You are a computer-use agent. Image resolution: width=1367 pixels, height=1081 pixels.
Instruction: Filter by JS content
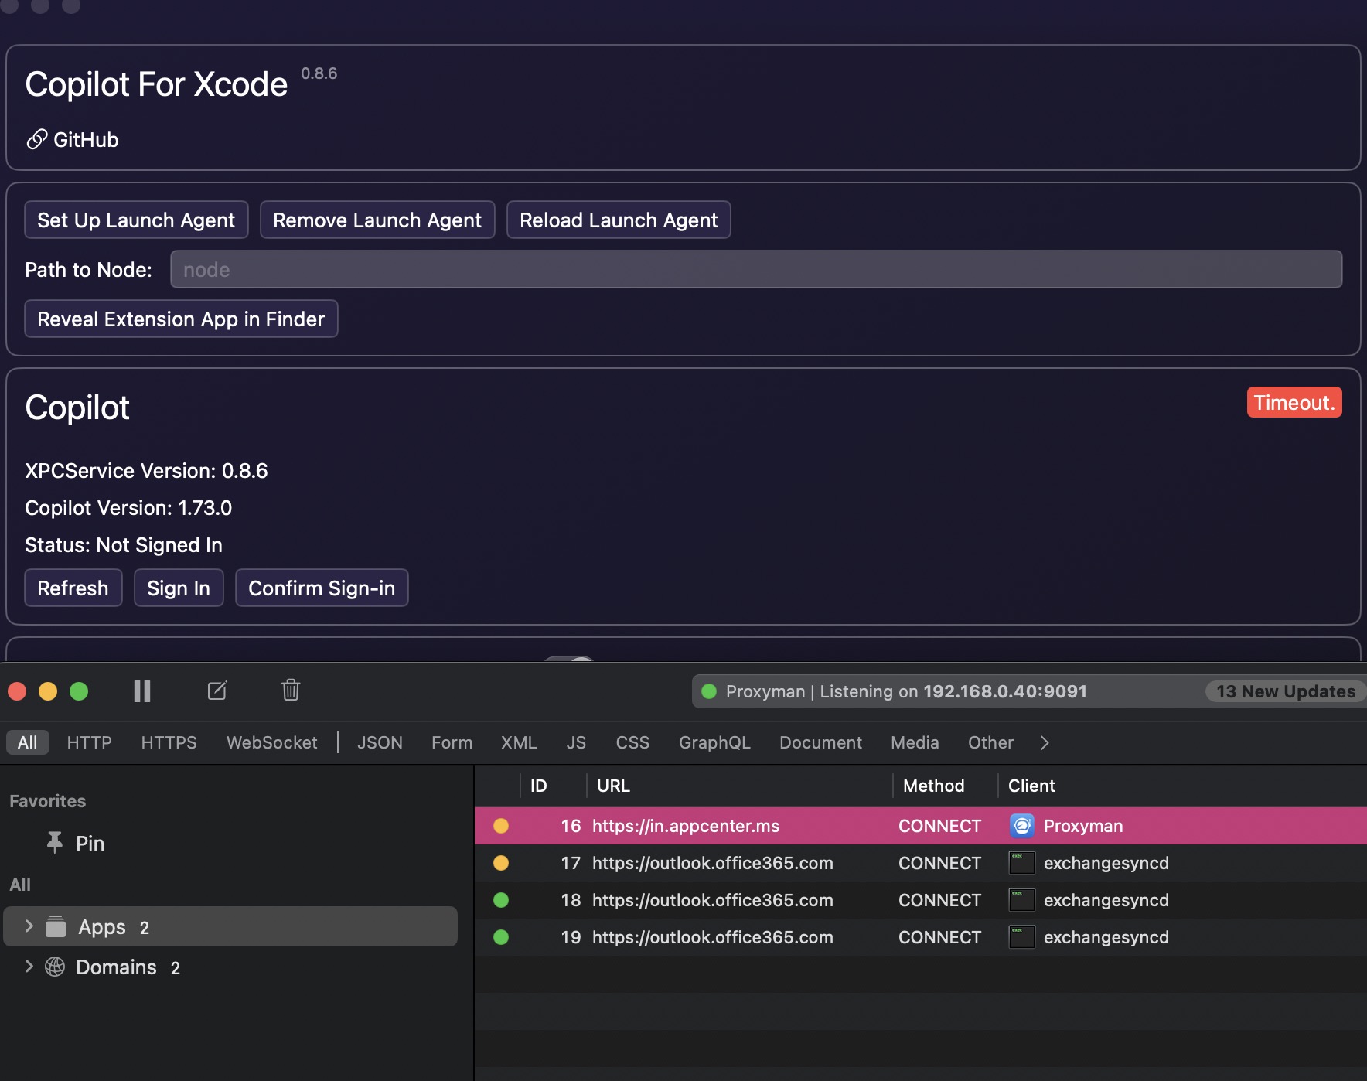[576, 742]
